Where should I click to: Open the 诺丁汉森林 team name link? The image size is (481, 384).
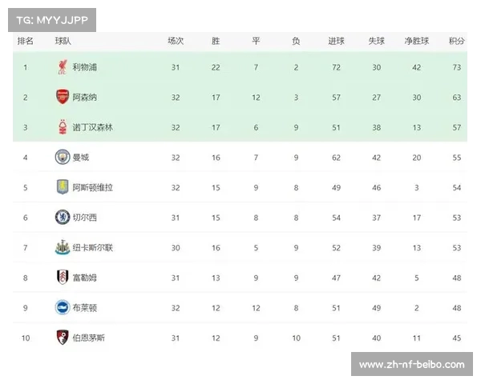93,127
